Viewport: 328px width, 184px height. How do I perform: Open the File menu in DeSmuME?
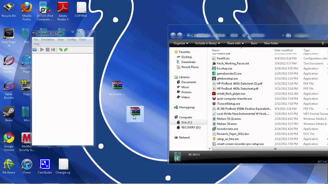36,40
